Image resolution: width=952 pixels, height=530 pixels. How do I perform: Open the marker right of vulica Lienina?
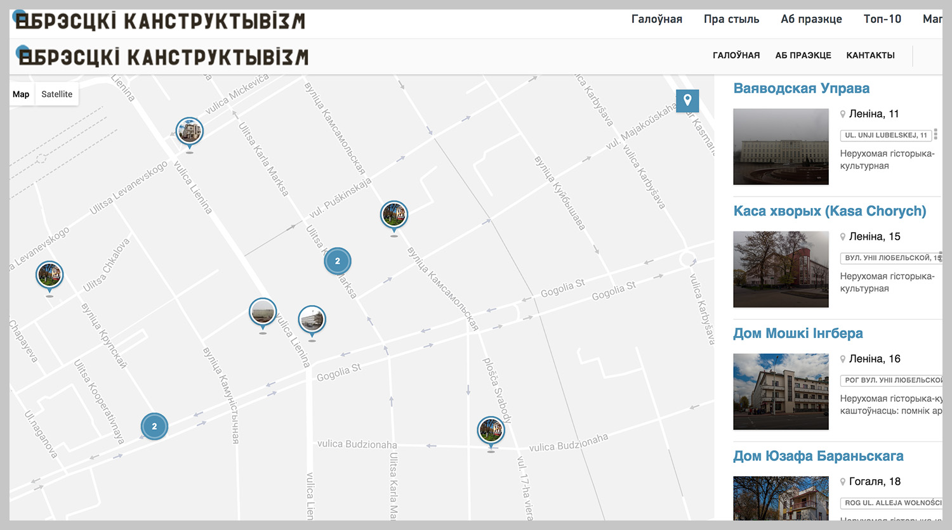pos(312,321)
